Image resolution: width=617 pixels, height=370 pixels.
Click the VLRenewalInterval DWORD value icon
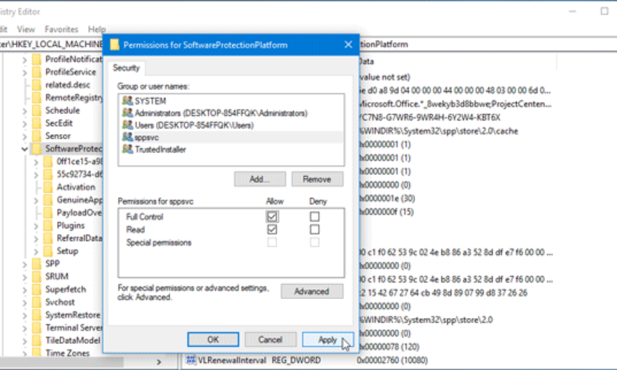[x=191, y=360]
